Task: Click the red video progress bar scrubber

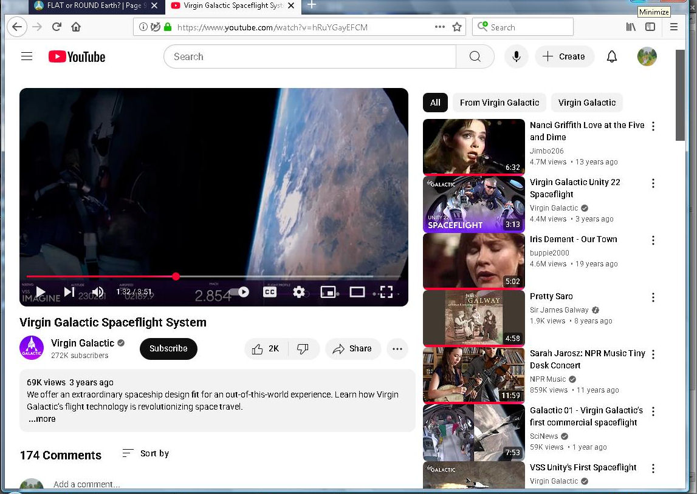Action: (176, 276)
